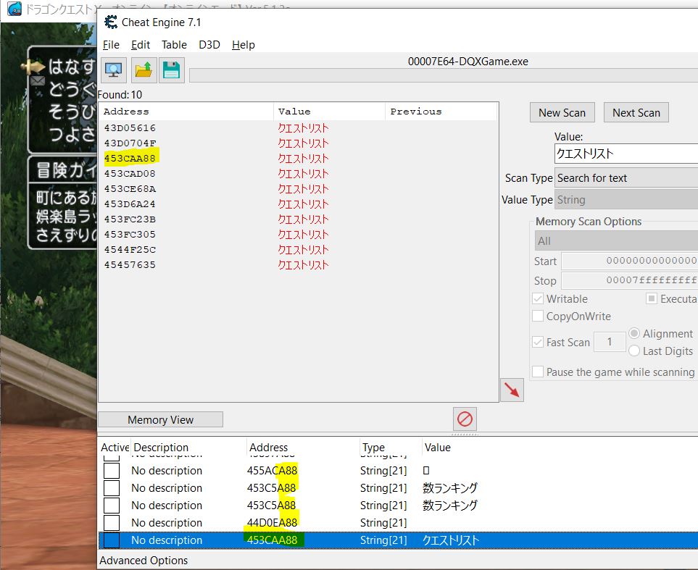
Task: Toggle the Fast Scan checkbox
Action: pos(538,343)
